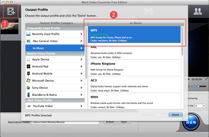Click the Browse destination button
Viewport: 209px width, 137px height.
point(110,122)
